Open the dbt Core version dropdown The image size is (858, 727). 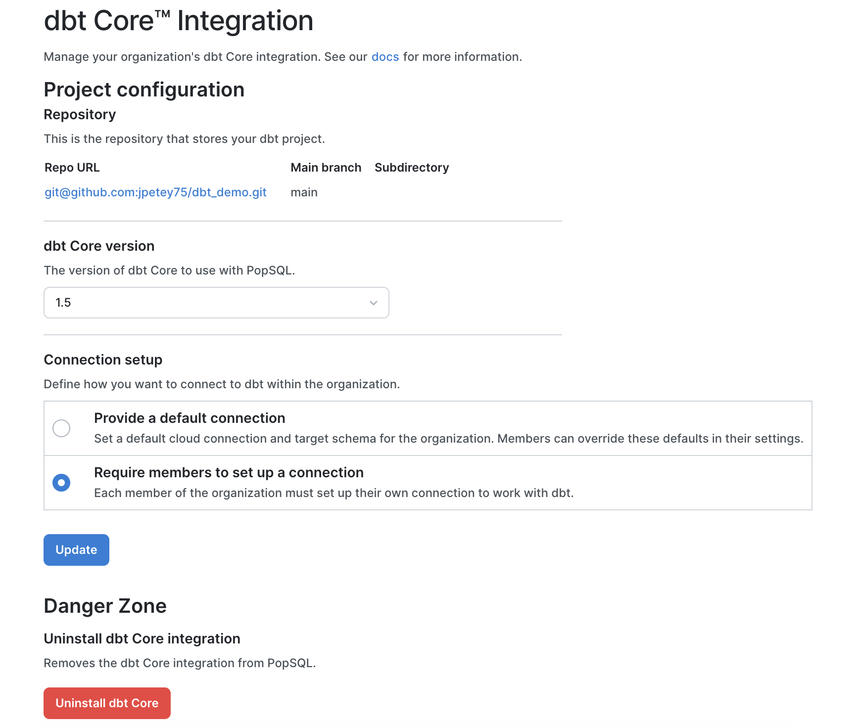tap(216, 303)
